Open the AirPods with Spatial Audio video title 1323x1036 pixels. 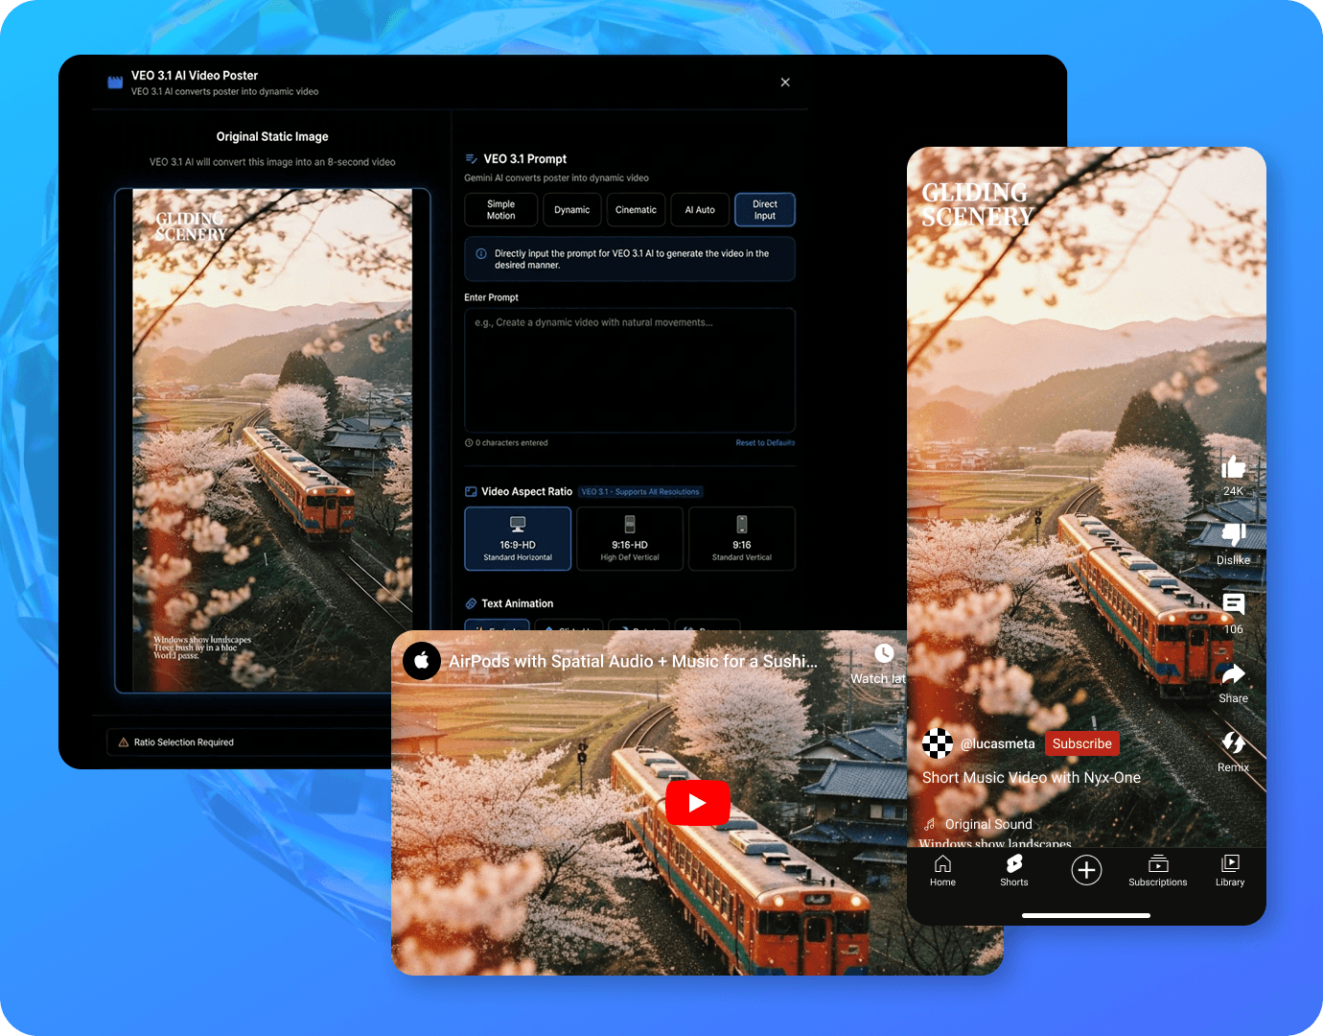point(633,661)
